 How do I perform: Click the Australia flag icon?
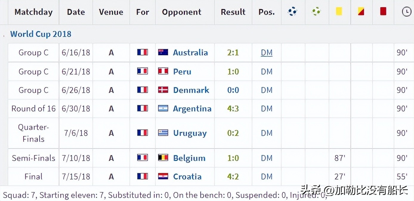[x=163, y=52]
